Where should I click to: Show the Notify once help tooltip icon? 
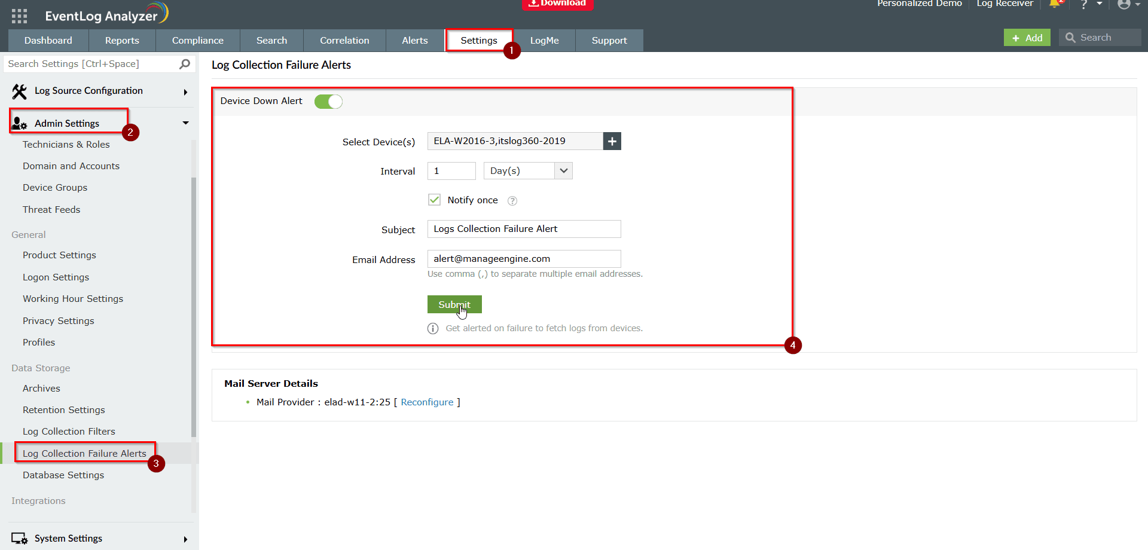(512, 201)
